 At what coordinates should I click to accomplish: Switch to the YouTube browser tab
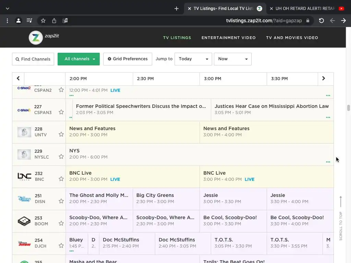click(x=307, y=9)
